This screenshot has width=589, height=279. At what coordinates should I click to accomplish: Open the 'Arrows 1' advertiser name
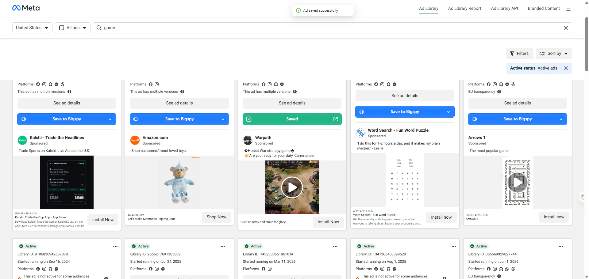(x=477, y=138)
